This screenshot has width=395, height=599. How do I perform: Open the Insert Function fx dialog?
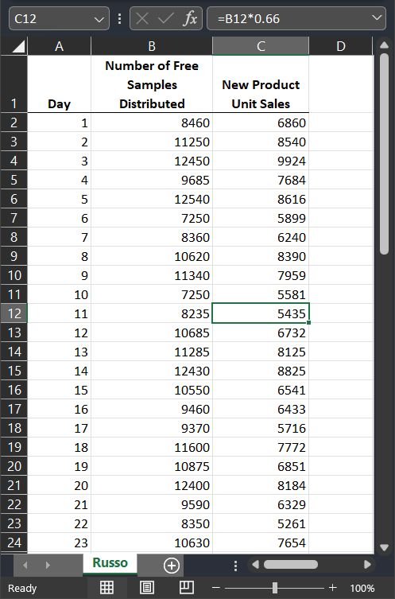[x=190, y=18]
